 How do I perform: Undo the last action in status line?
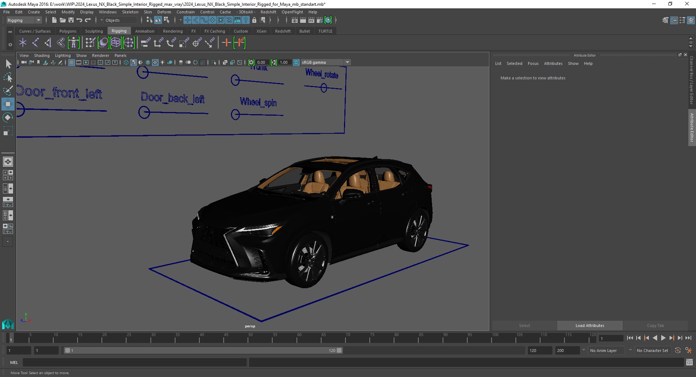coord(79,20)
